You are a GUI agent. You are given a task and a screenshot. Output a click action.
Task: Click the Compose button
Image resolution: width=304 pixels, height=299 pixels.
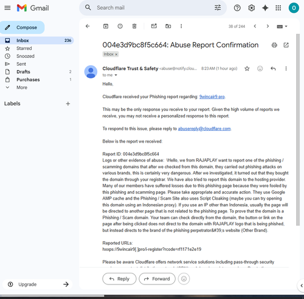pyautogui.click(x=22, y=27)
